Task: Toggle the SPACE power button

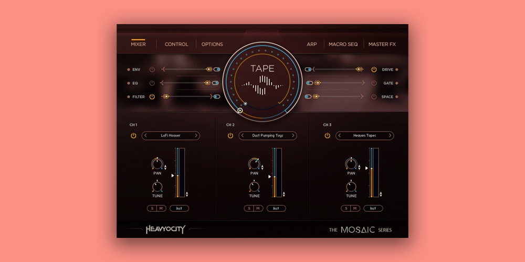Action: [x=374, y=96]
